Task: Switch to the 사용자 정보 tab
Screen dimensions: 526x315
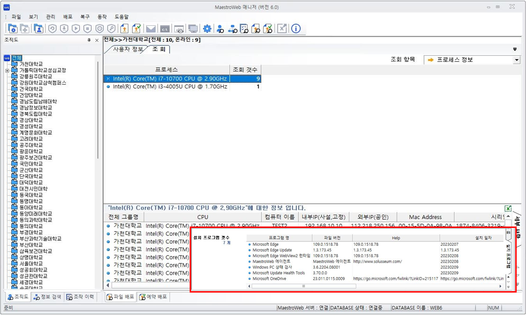Action: click(x=127, y=49)
